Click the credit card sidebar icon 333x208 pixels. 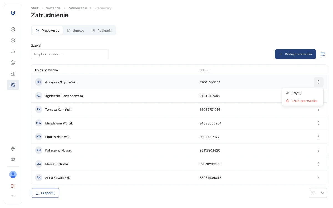tap(13, 159)
